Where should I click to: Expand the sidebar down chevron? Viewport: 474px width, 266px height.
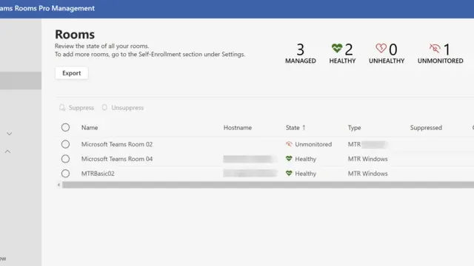point(10,134)
